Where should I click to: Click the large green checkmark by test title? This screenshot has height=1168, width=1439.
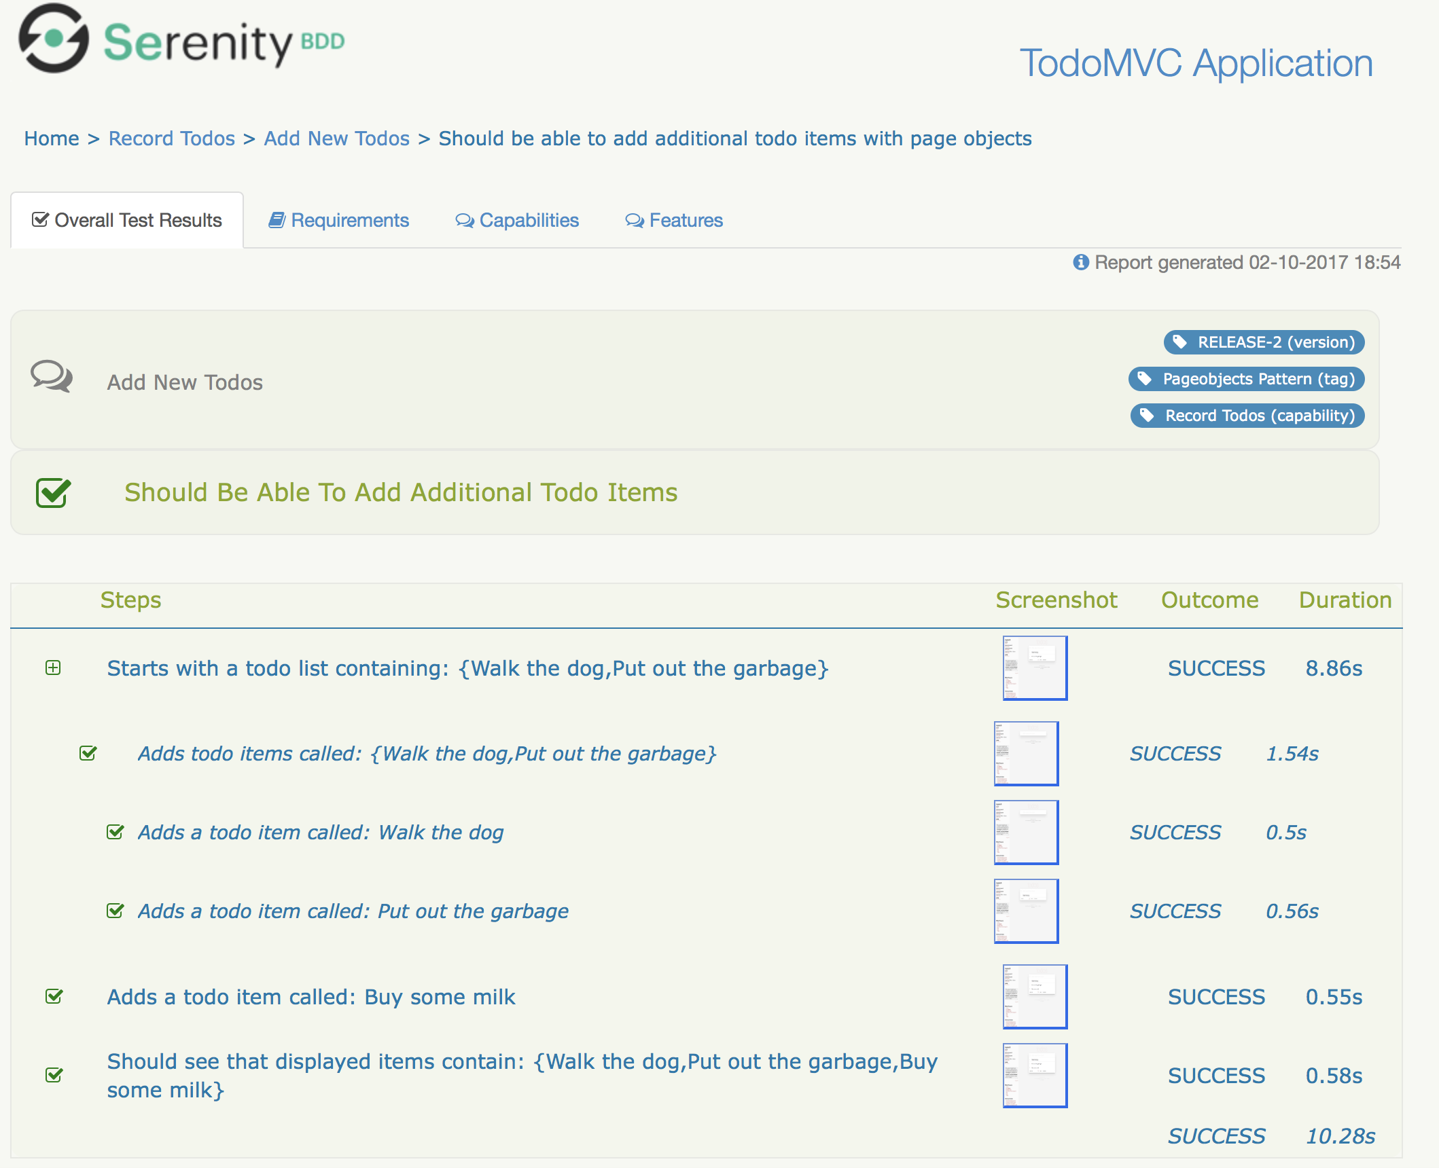pyautogui.click(x=53, y=493)
